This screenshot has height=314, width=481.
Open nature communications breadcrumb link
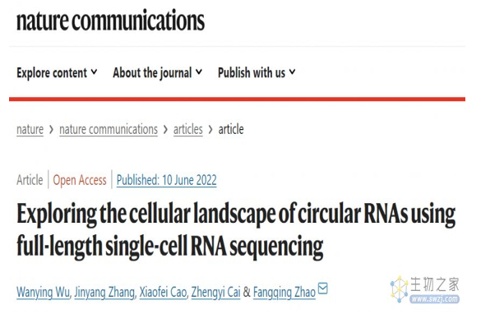(x=109, y=129)
